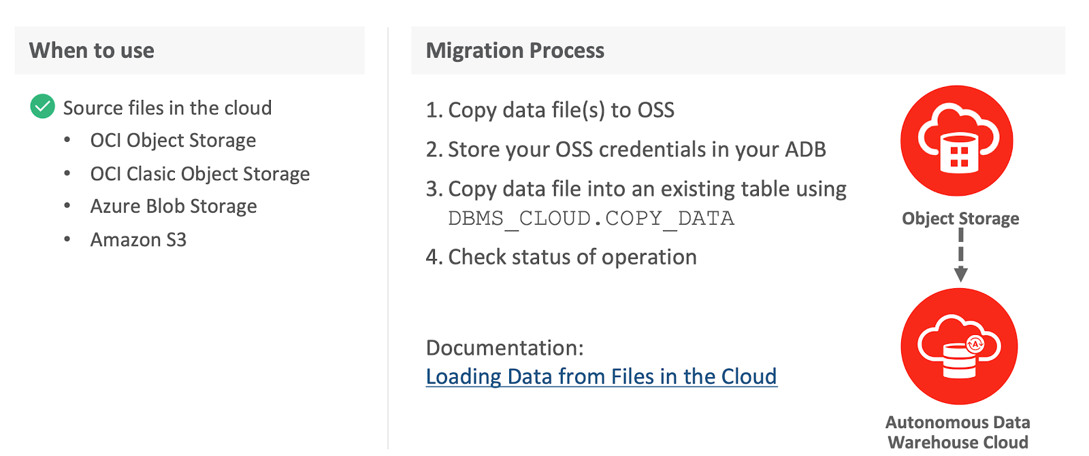Click the Autonomous Data Warehouse Cloud icon
Viewport: 1089px width, 456px height.
point(959,346)
